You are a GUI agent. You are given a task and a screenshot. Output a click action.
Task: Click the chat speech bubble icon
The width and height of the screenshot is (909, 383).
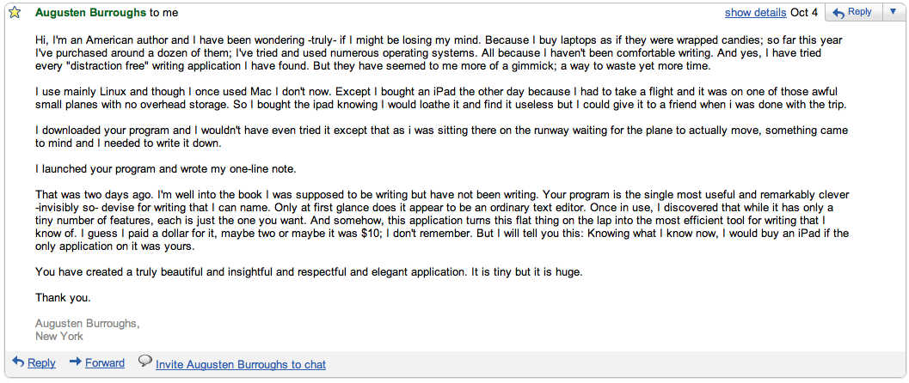[145, 362]
